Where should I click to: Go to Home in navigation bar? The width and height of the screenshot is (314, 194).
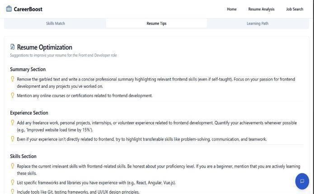coord(231,9)
